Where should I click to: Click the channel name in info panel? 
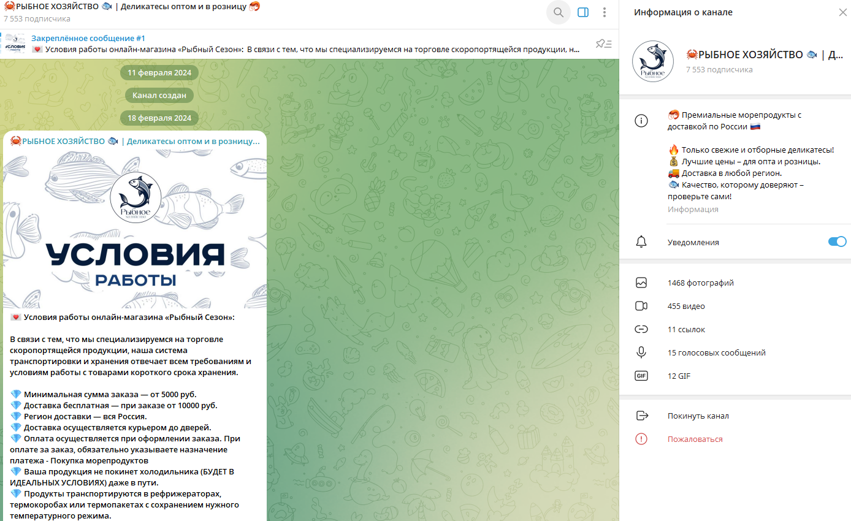click(x=765, y=55)
